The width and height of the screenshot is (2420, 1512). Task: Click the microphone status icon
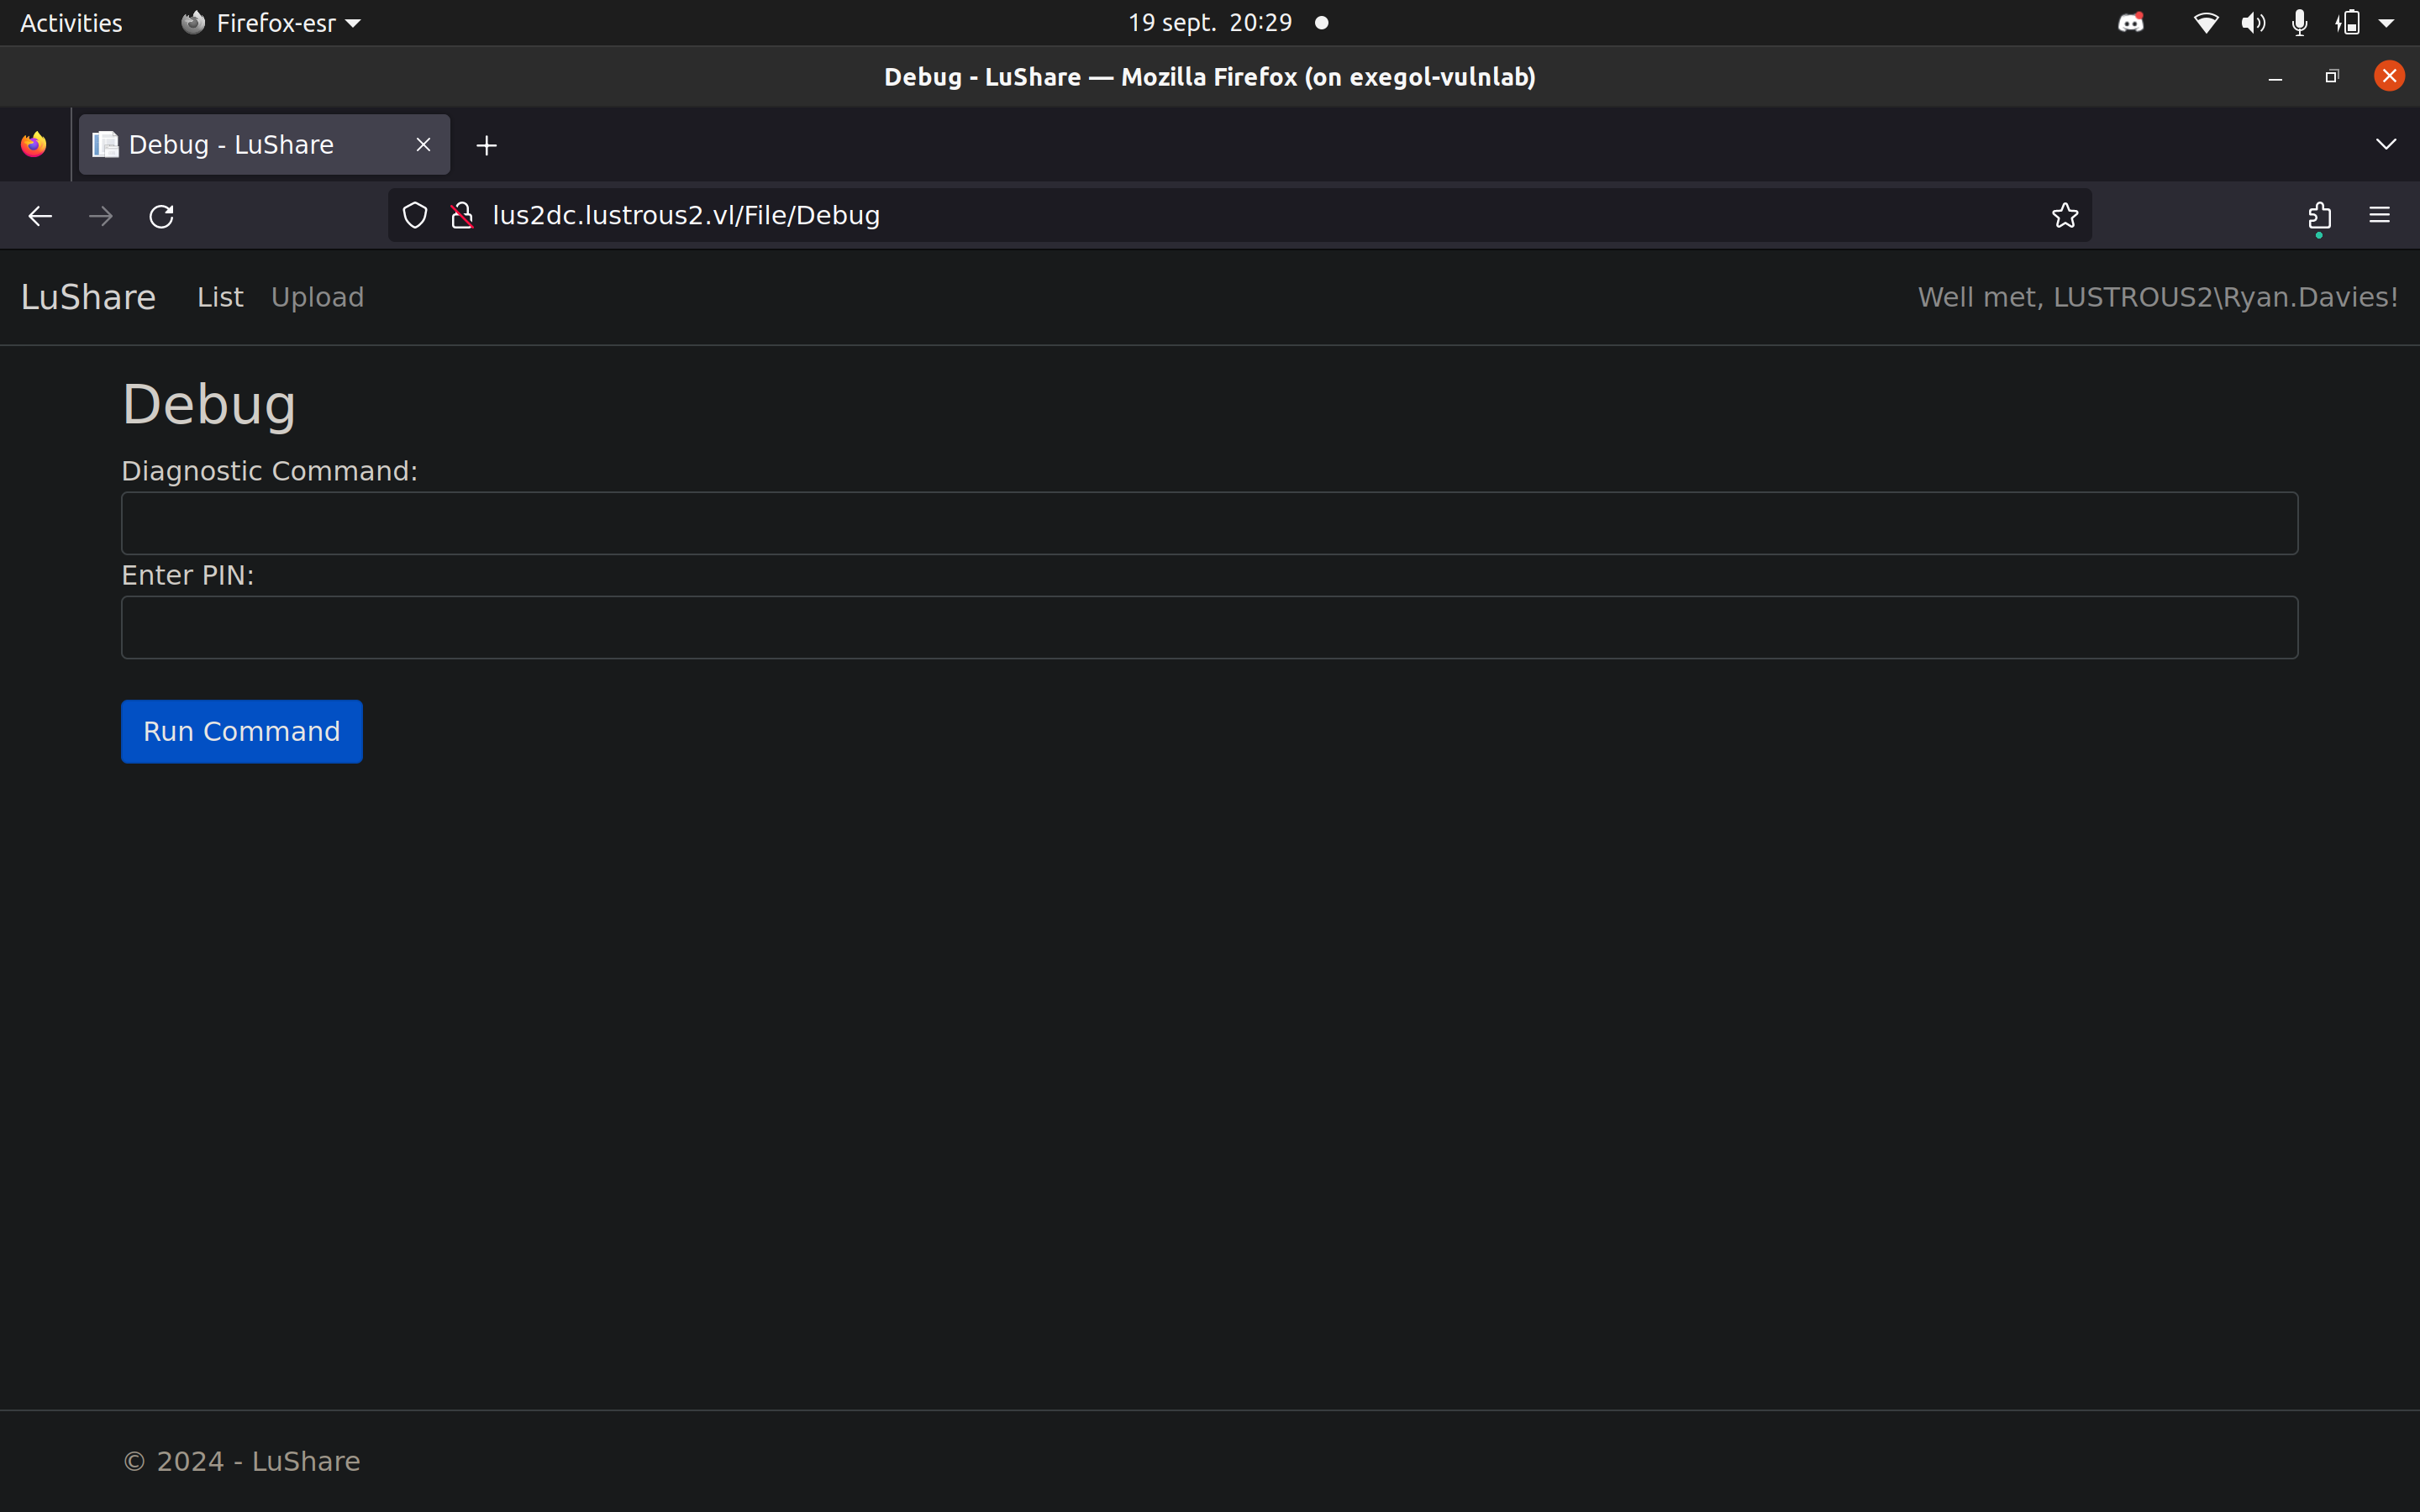coord(2300,23)
